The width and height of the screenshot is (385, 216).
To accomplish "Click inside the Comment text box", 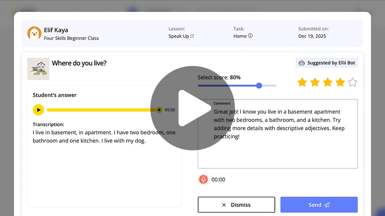I will coord(278,134).
